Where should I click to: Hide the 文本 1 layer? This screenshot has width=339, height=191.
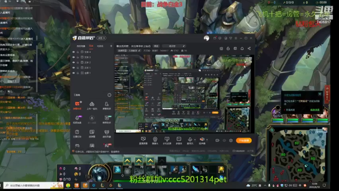(73, 67)
